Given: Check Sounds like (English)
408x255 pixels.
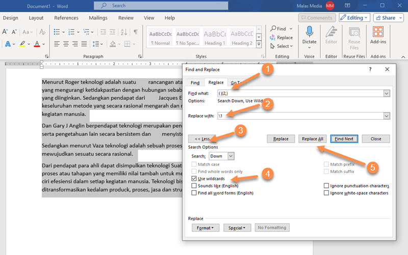Looking at the screenshot, I should (194, 186).
